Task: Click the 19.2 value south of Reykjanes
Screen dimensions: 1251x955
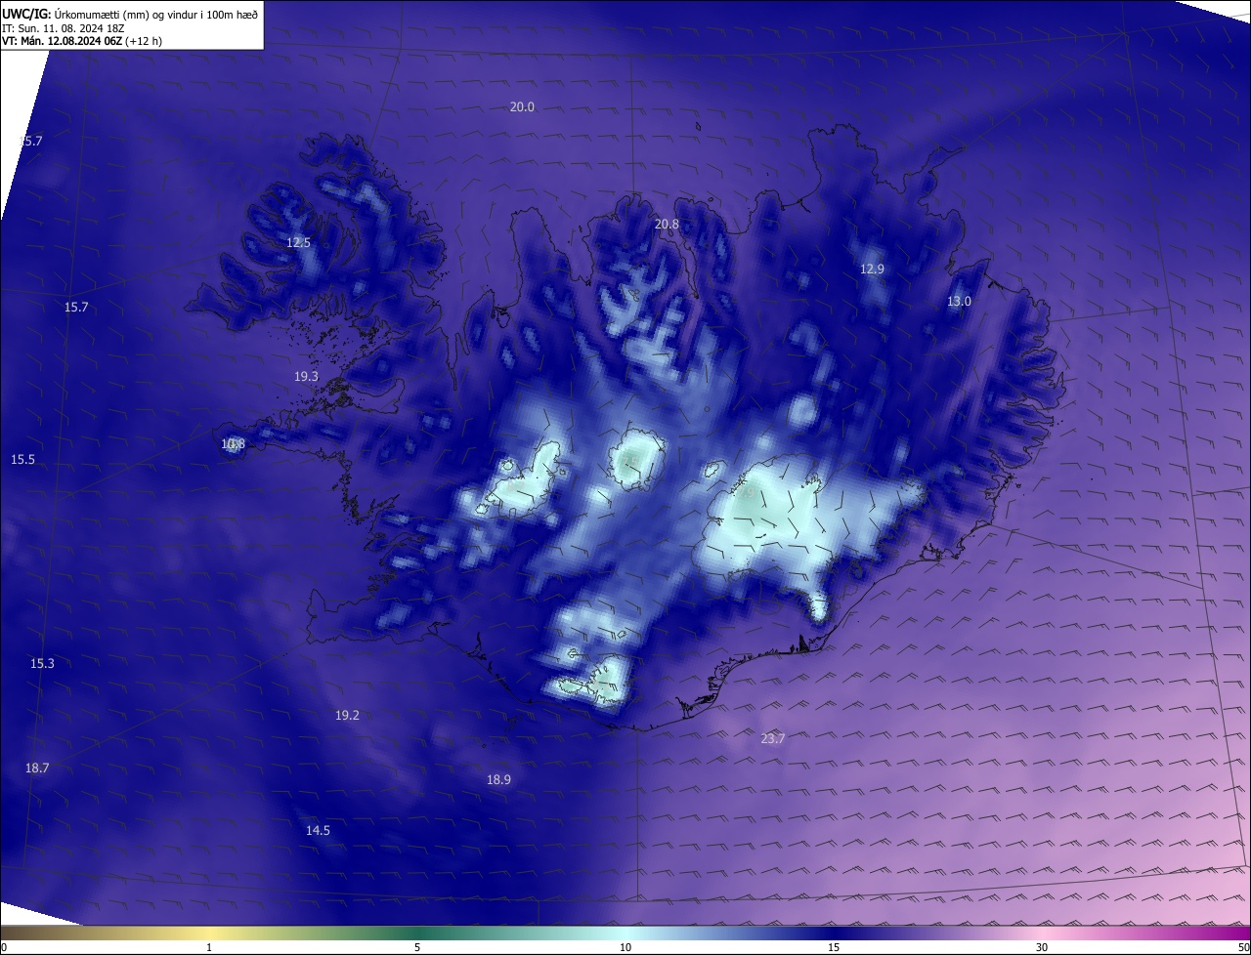Action: tap(347, 715)
